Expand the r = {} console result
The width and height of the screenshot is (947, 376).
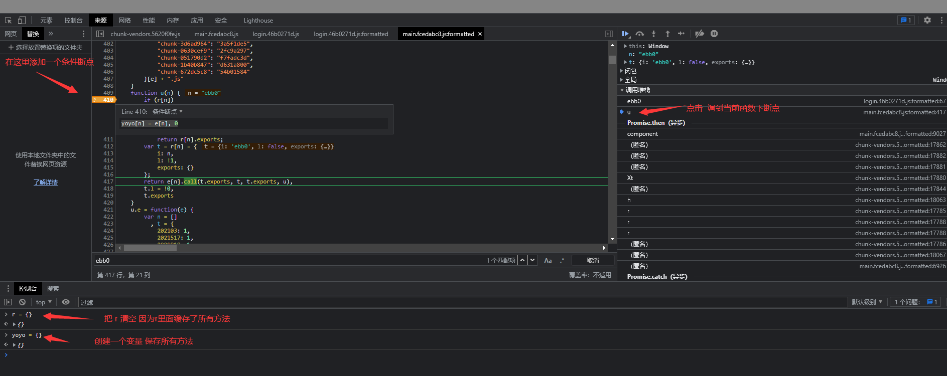[x=14, y=324]
